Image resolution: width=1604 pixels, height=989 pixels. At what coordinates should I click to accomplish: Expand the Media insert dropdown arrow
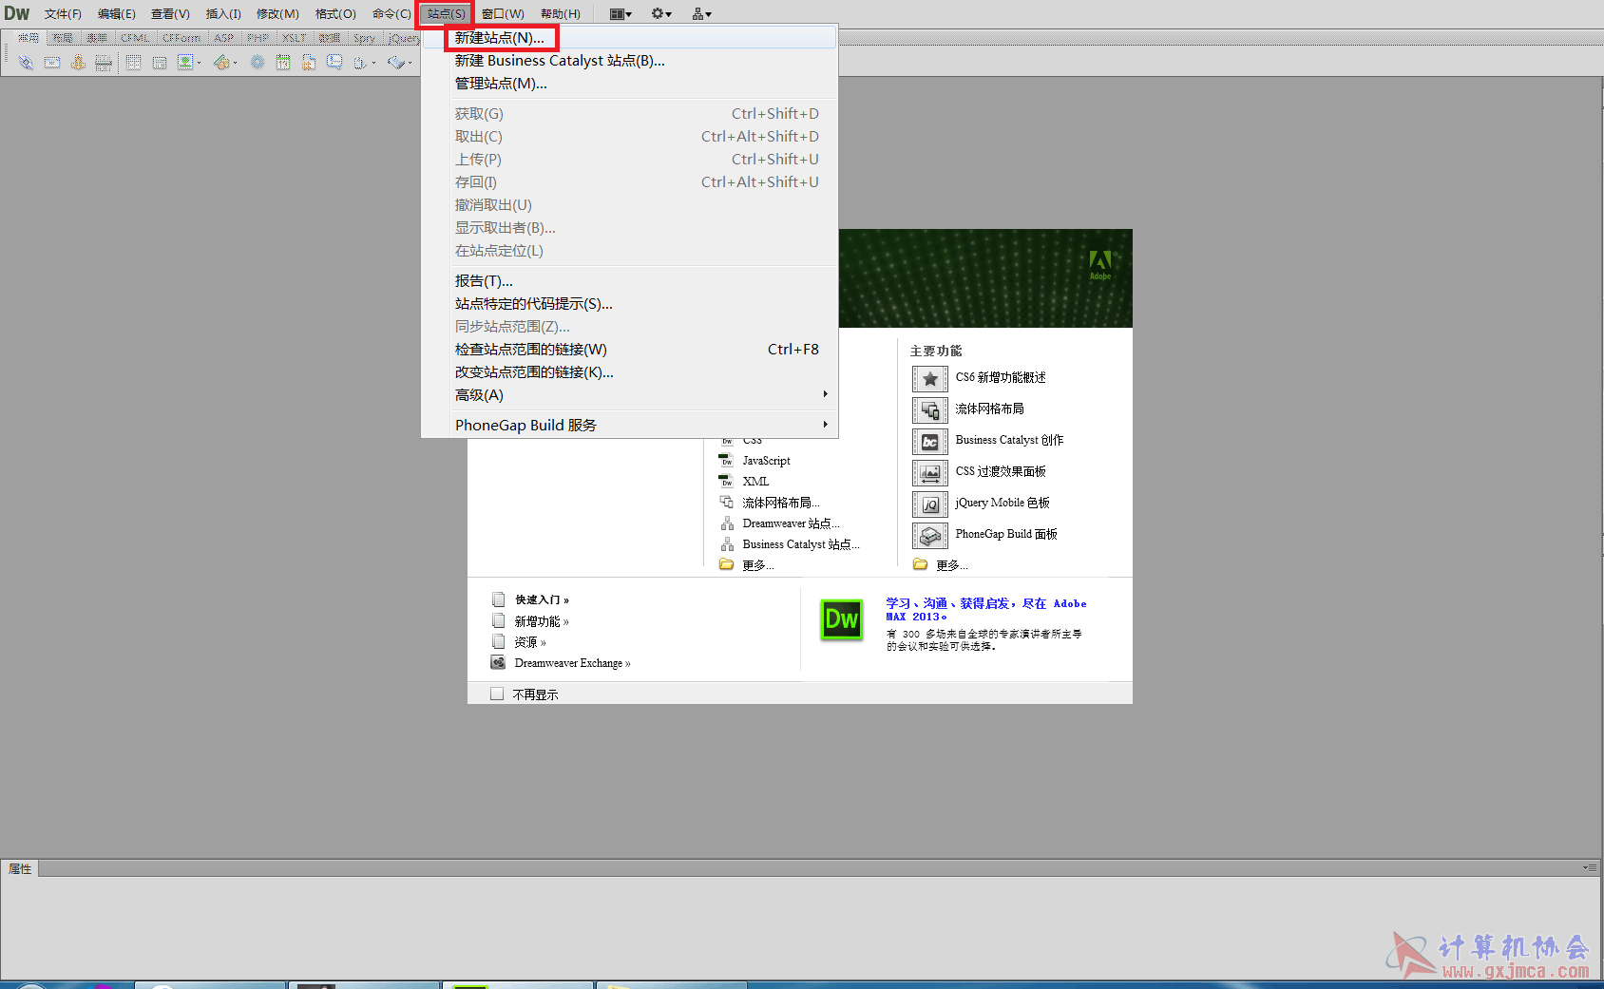(x=235, y=63)
